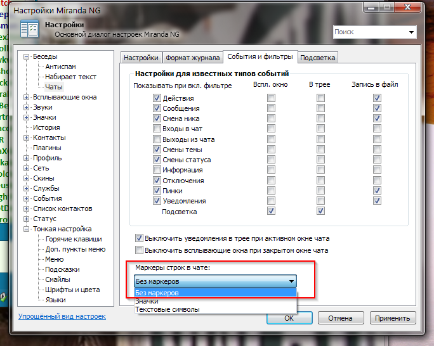Screen dimensions: 434x346
Task: Uncheck Подсветка checkbox in В трее column
Action: [x=320, y=211]
